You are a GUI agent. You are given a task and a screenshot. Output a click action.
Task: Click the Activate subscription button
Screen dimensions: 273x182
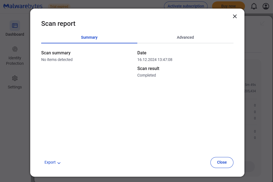tap(186, 6)
